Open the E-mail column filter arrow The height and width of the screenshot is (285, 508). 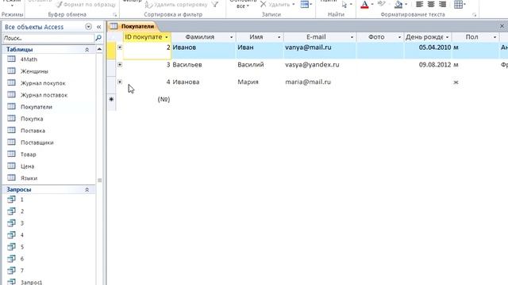point(352,37)
